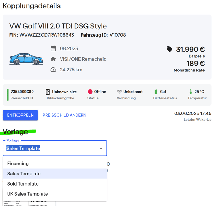Collapse the Vorlage dropdown arrow
The width and height of the screenshot is (215, 206).
pyautogui.click(x=101, y=148)
